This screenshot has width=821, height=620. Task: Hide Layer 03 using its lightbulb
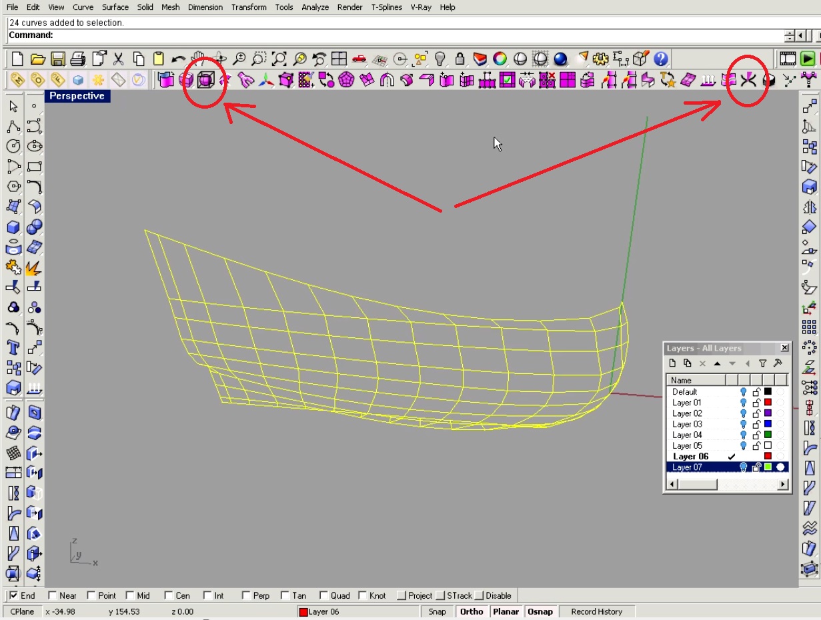744,424
